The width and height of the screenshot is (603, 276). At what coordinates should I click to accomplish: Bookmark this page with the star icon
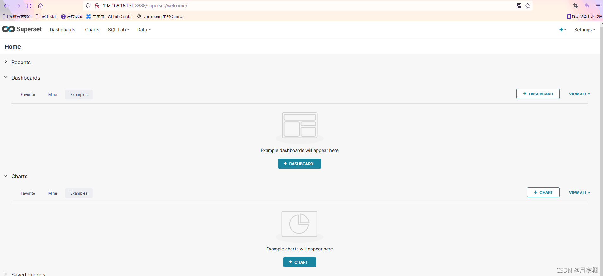point(528,6)
